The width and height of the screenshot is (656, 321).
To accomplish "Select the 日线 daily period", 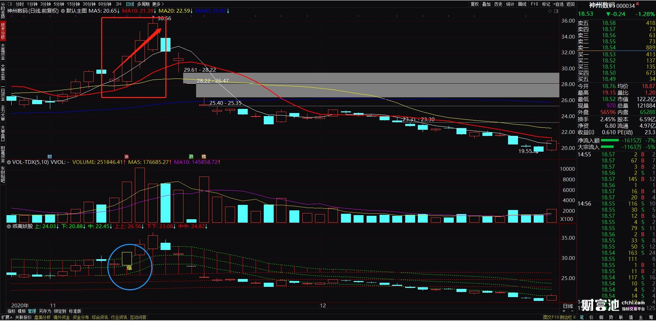I will (x=130, y=4).
